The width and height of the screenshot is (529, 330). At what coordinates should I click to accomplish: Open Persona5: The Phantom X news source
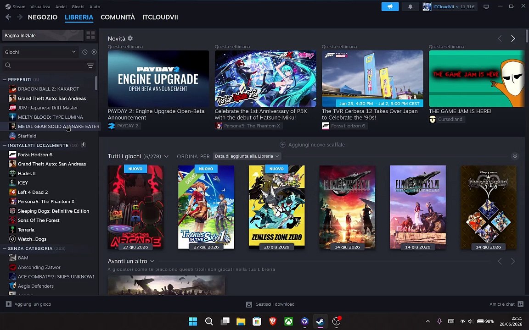tap(248, 126)
